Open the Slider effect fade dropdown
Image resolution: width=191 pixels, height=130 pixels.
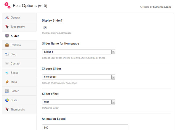click(78, 102)
